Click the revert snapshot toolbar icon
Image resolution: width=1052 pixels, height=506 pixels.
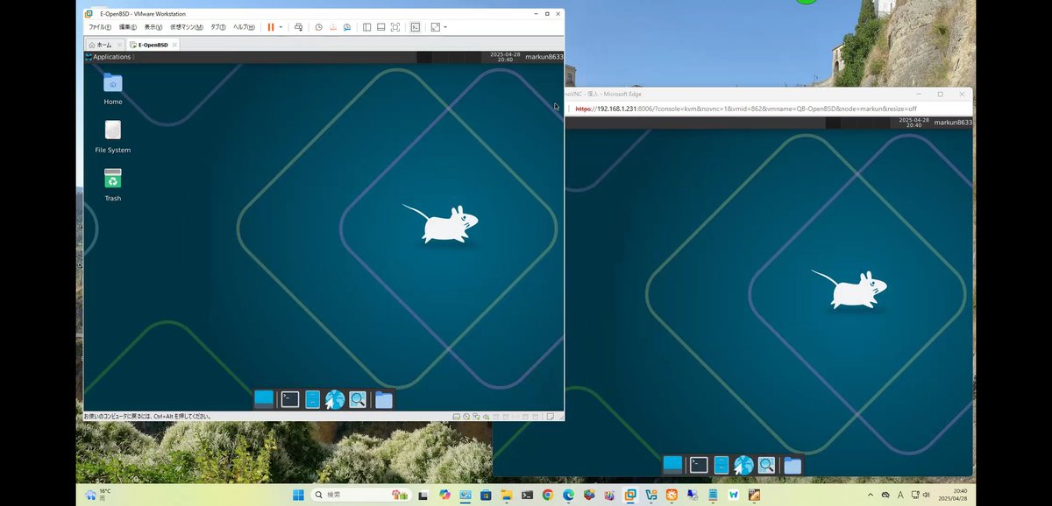(x=332, y=27)
